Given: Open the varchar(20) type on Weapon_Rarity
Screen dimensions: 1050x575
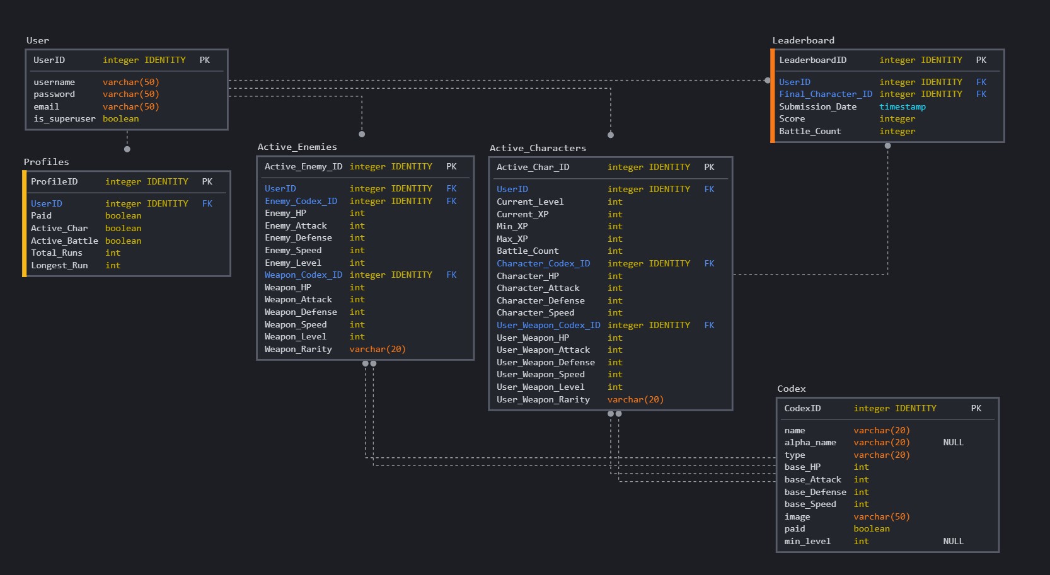Looking at the screenshot, I should click(x=377, y=349).
